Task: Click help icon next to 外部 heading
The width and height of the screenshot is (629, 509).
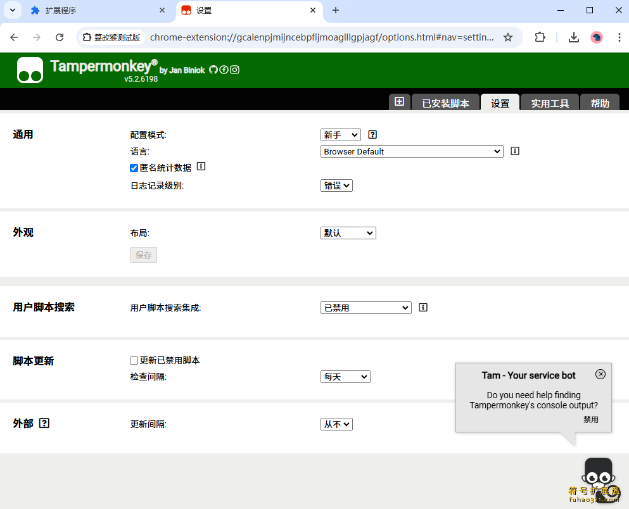Action: tap(44, 423)
